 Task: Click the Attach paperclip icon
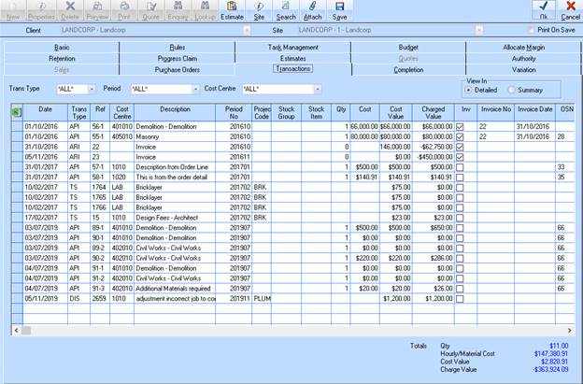(x=312, y=10)
